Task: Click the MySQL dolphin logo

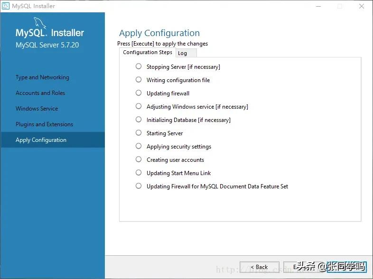Action: [40, 23]
